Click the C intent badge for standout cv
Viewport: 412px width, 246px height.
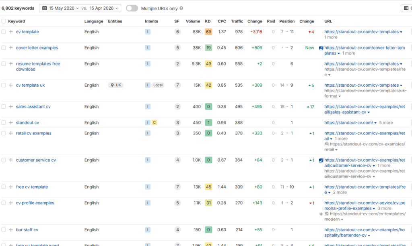154,123
